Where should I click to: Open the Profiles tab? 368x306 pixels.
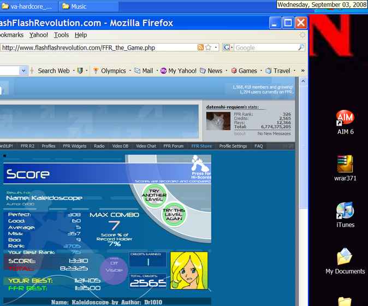point(49,146)
